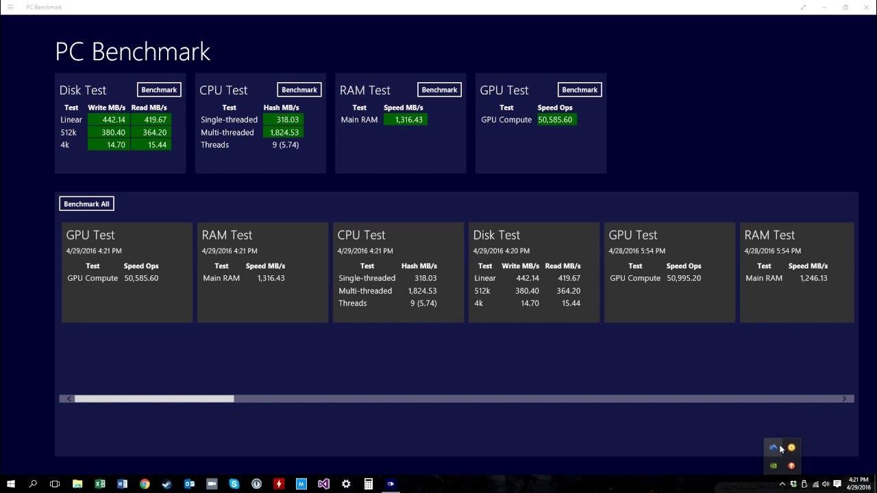
Task: Open the hamburger menu in title bar
Action: 10,7
